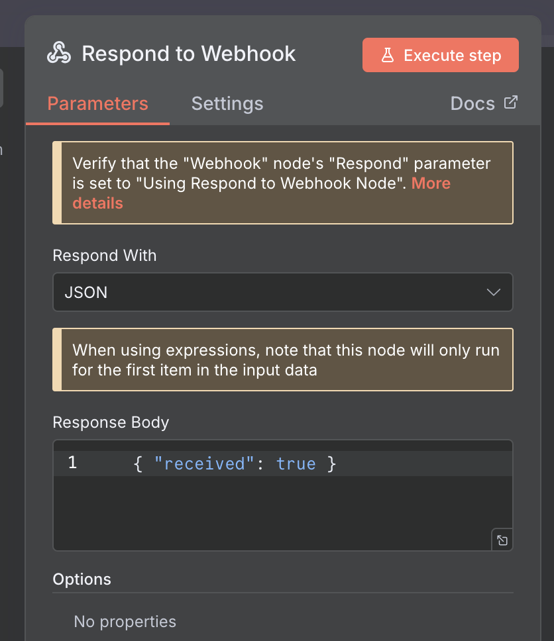Viewport: 554px width, 641px height.
Task: Click the "Respond to Webhook" node title
Action: pos(189,54)
